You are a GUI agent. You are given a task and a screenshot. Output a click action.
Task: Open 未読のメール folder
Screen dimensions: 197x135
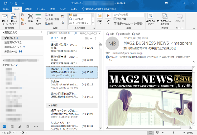coord(13,52)
